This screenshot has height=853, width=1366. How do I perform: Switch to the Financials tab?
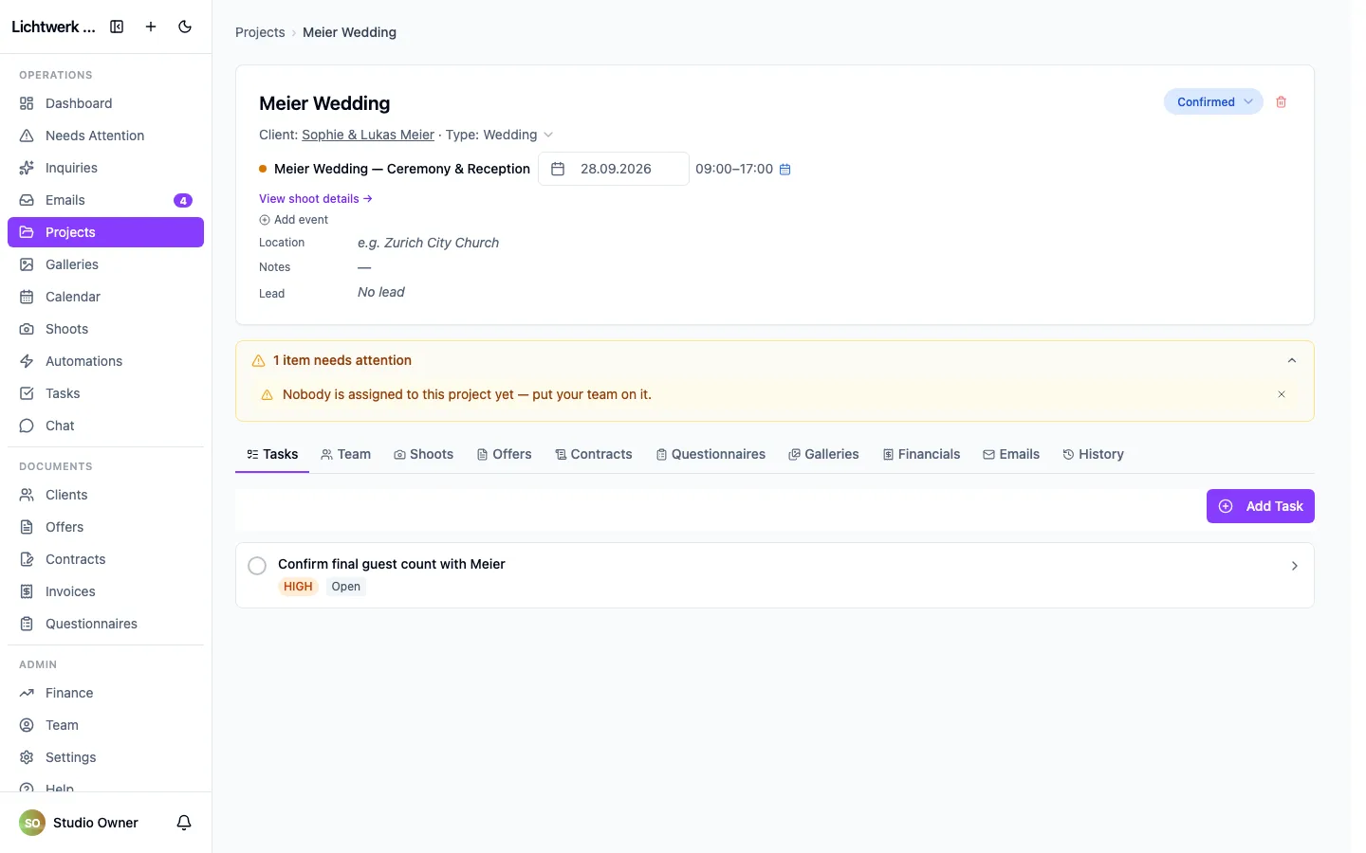(x=921, y=455)
